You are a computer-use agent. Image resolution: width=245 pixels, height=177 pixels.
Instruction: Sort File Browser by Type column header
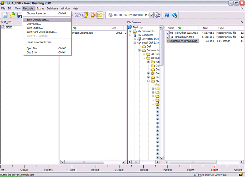227,28
